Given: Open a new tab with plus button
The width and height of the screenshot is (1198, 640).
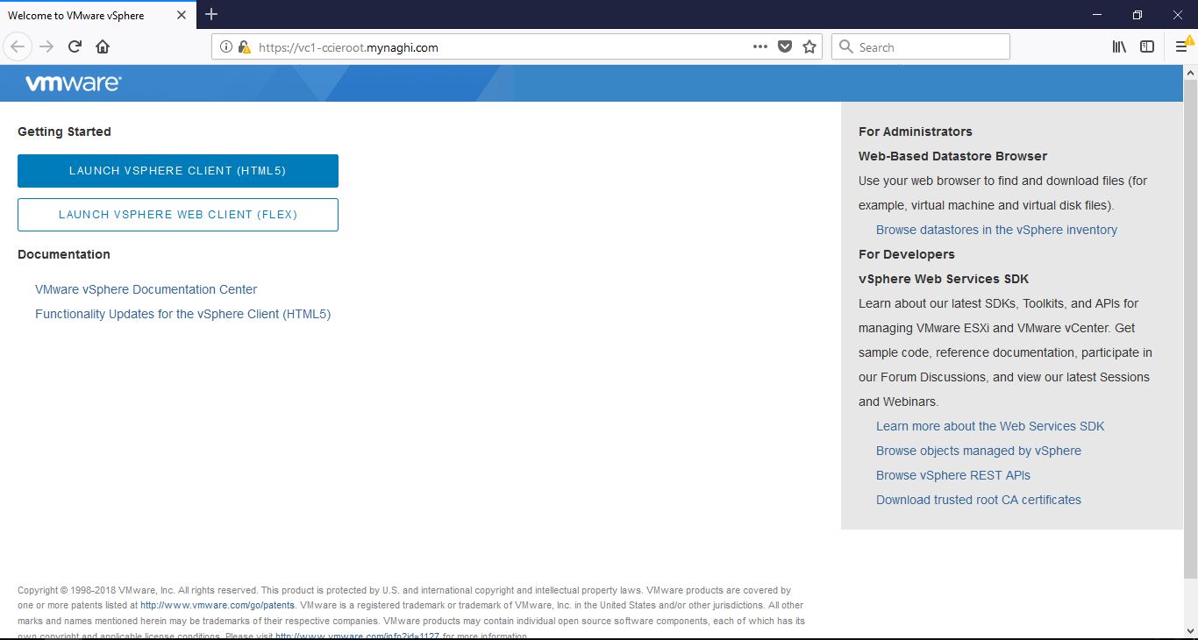Looking at the screenshot, I should 211,14.
